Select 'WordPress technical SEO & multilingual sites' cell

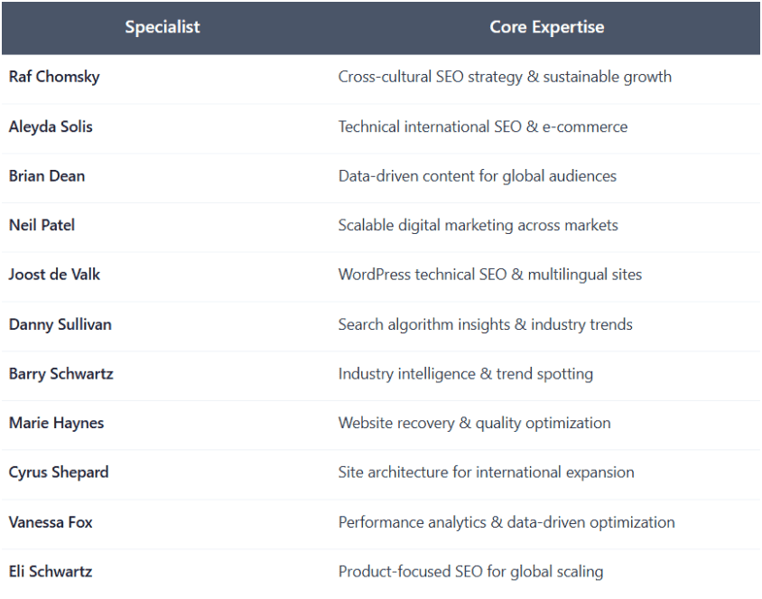[489, 275]
